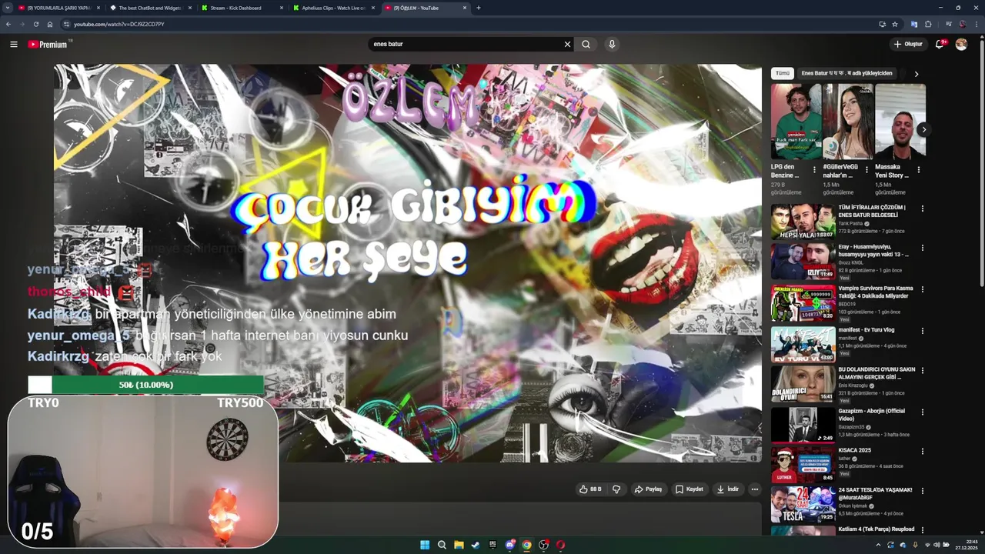Open 'BU DOLANDIRICI OYUNU SAKIN ALMAYIN' video
This screenshot has width=985, height=554.
tap(877, 373)
